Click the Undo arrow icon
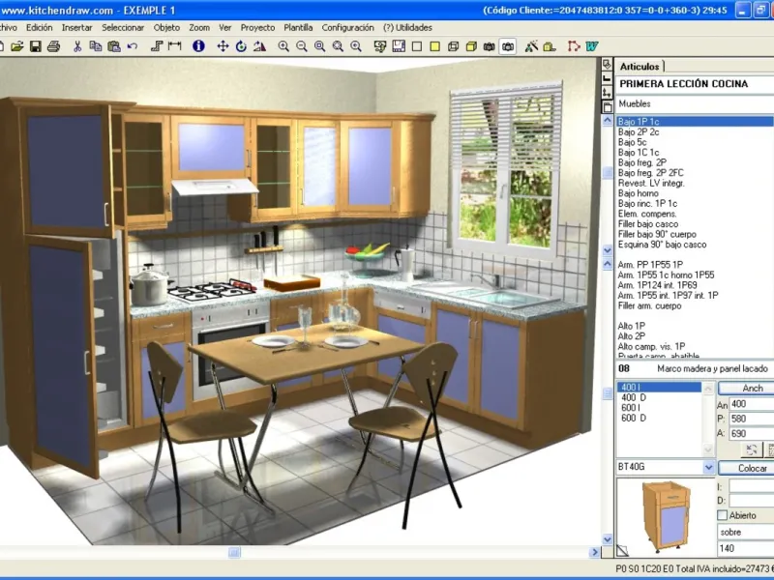This screenshot has width=774, height=580. pyautogui.click(x=133, y=46)
